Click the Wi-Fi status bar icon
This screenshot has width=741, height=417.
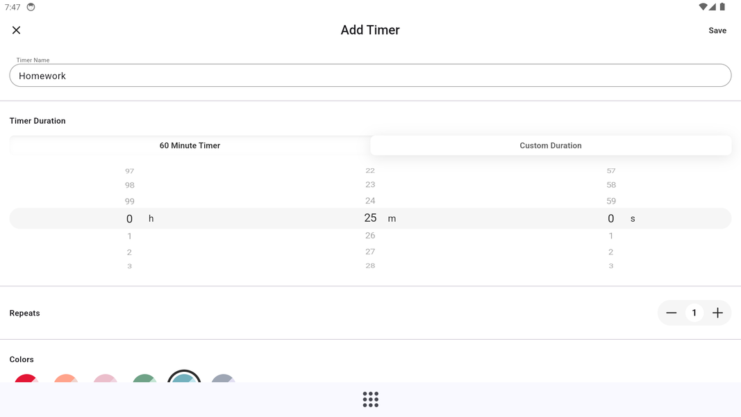pyautogui.click(x=703, y=7)
